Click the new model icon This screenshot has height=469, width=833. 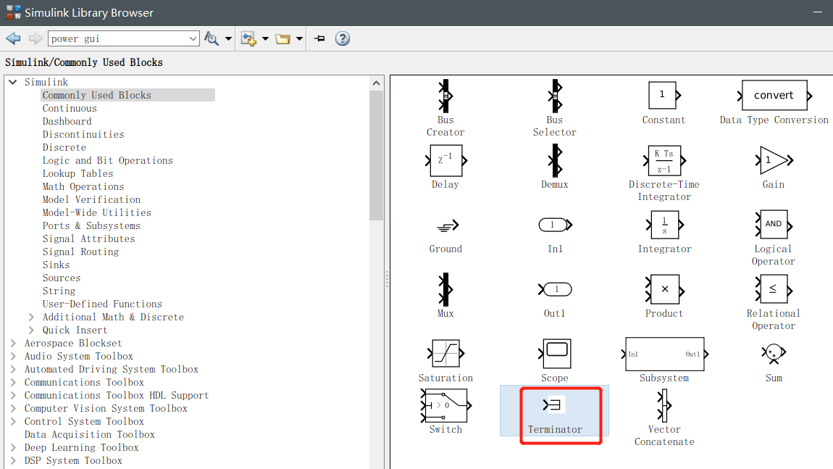pyautogui.click(x=248, y=38)
